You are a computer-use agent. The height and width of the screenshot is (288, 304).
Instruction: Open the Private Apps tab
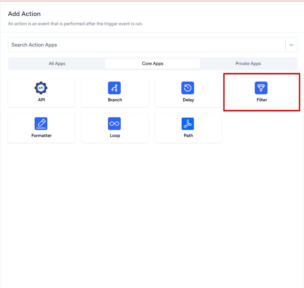248,63
